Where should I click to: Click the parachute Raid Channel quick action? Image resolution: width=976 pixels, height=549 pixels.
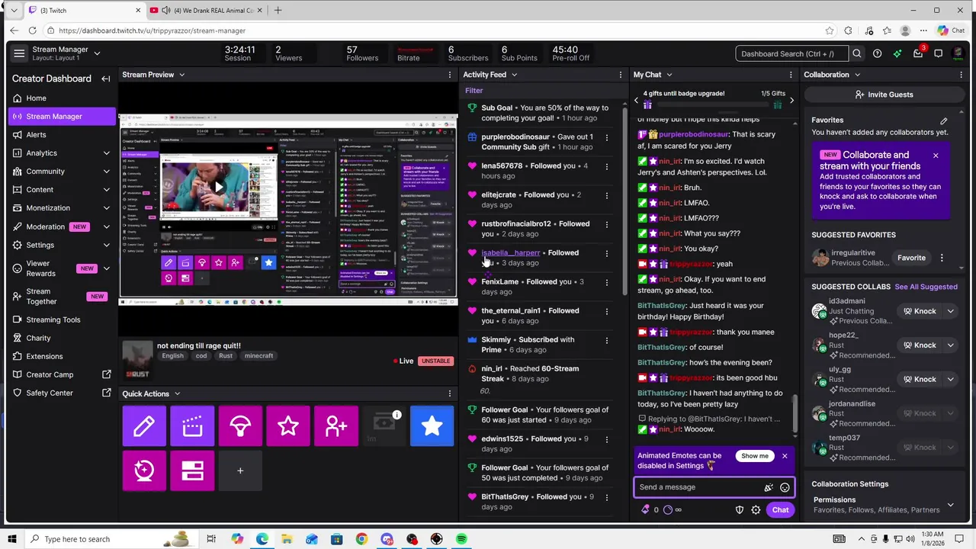(240, 426)
